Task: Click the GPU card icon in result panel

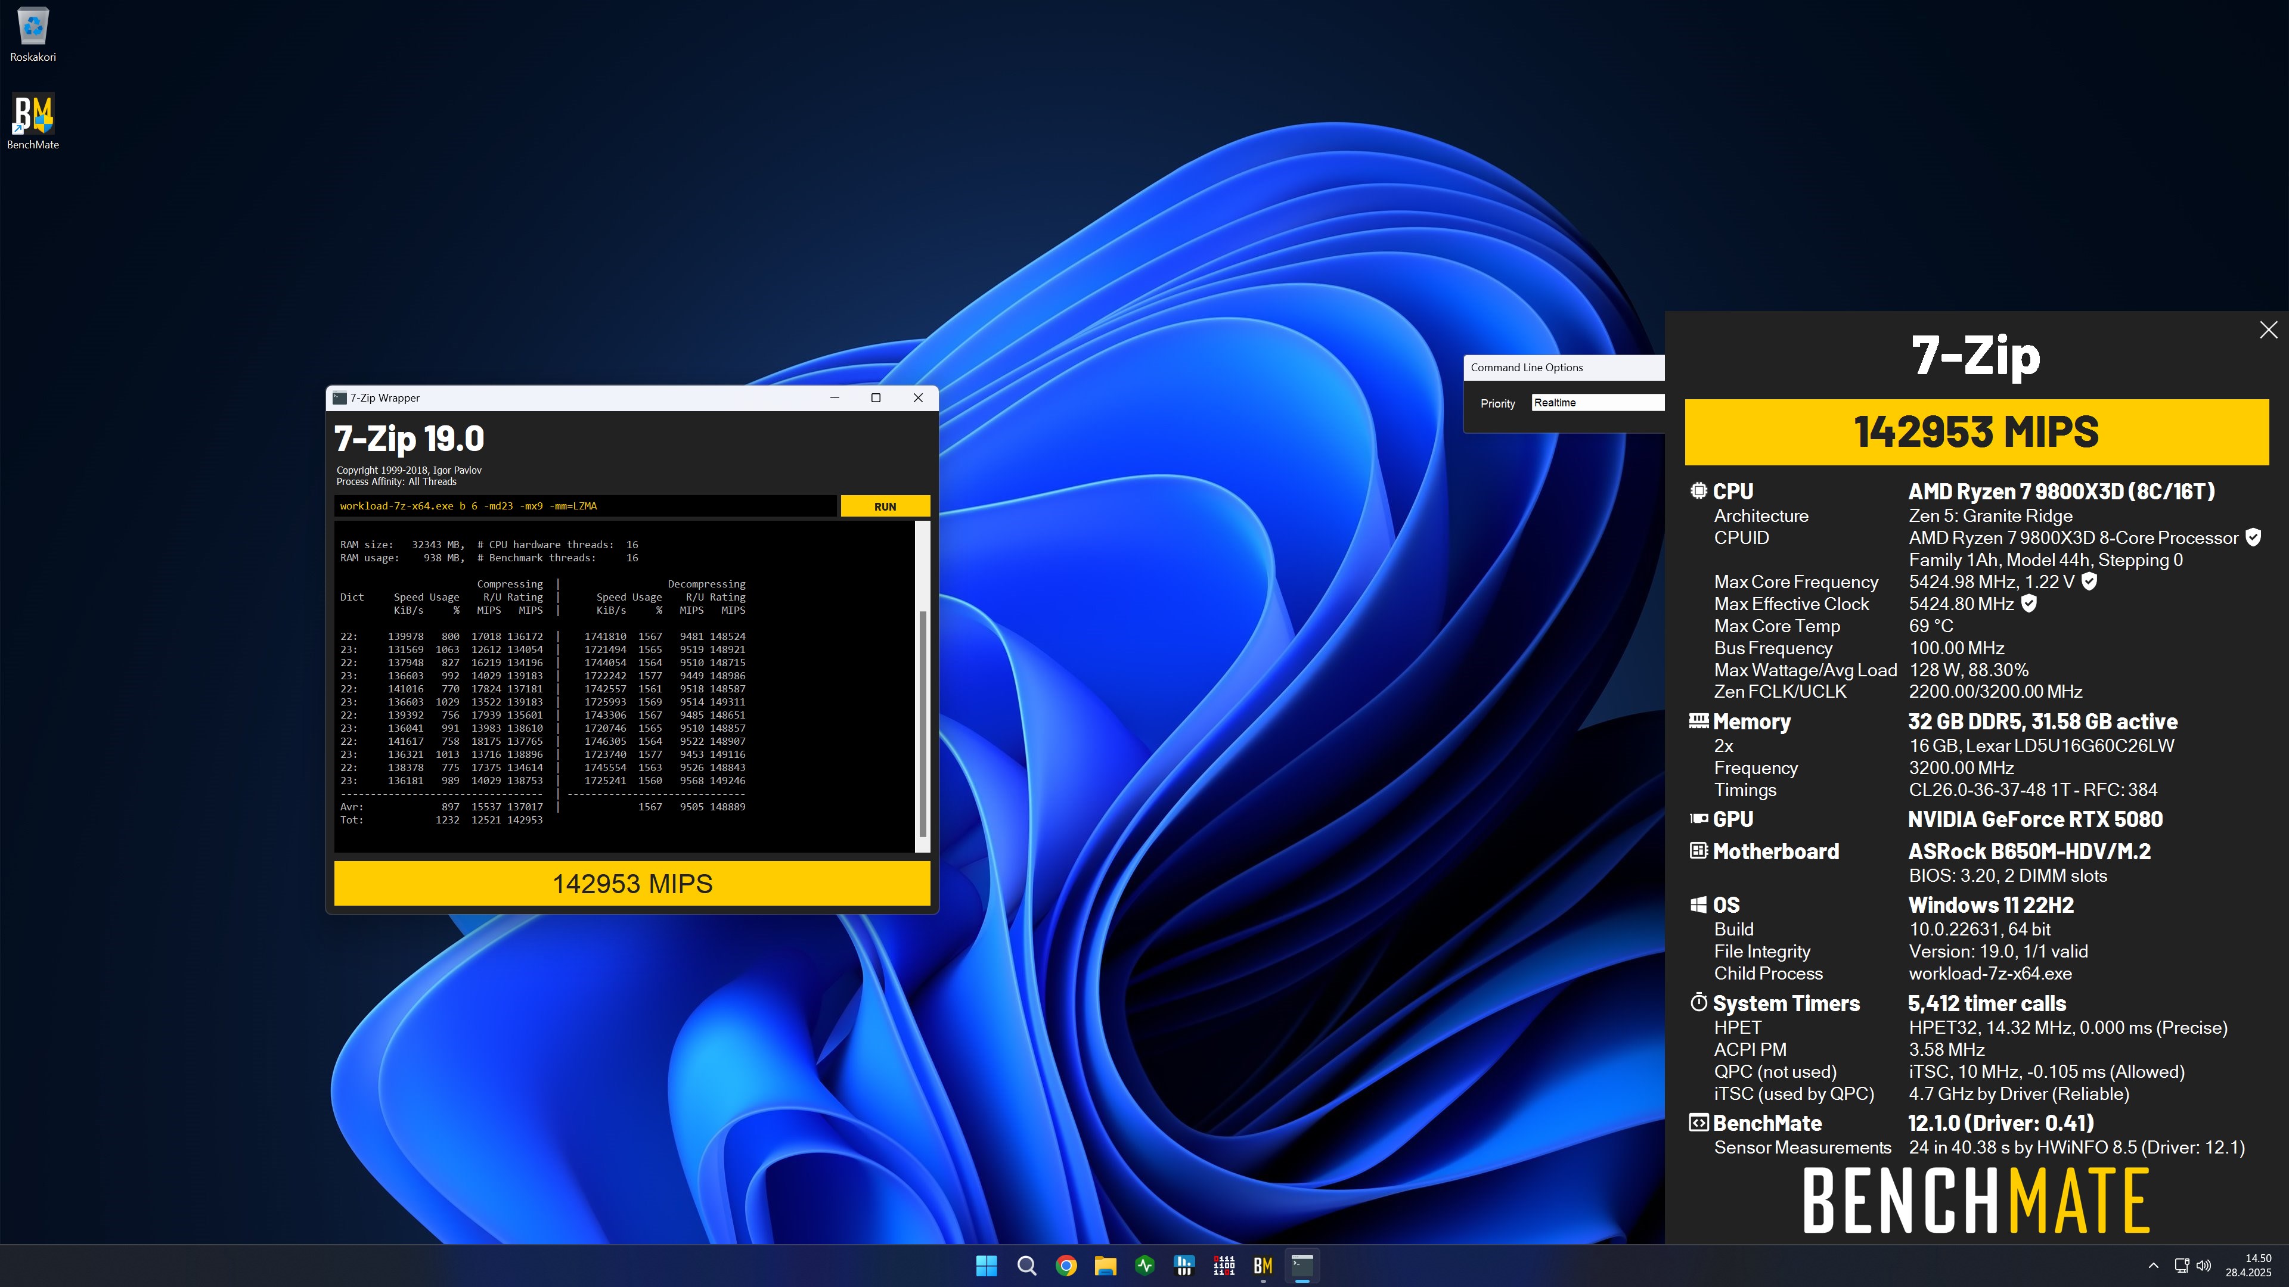Action: pos(1698,818)
